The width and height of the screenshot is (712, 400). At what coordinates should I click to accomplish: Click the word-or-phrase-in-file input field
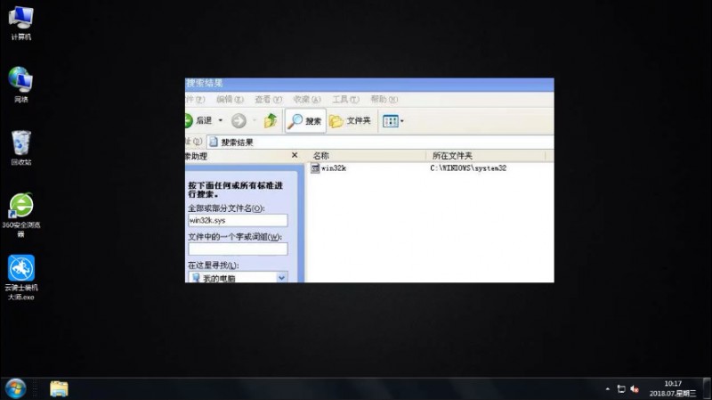(238, 249)
